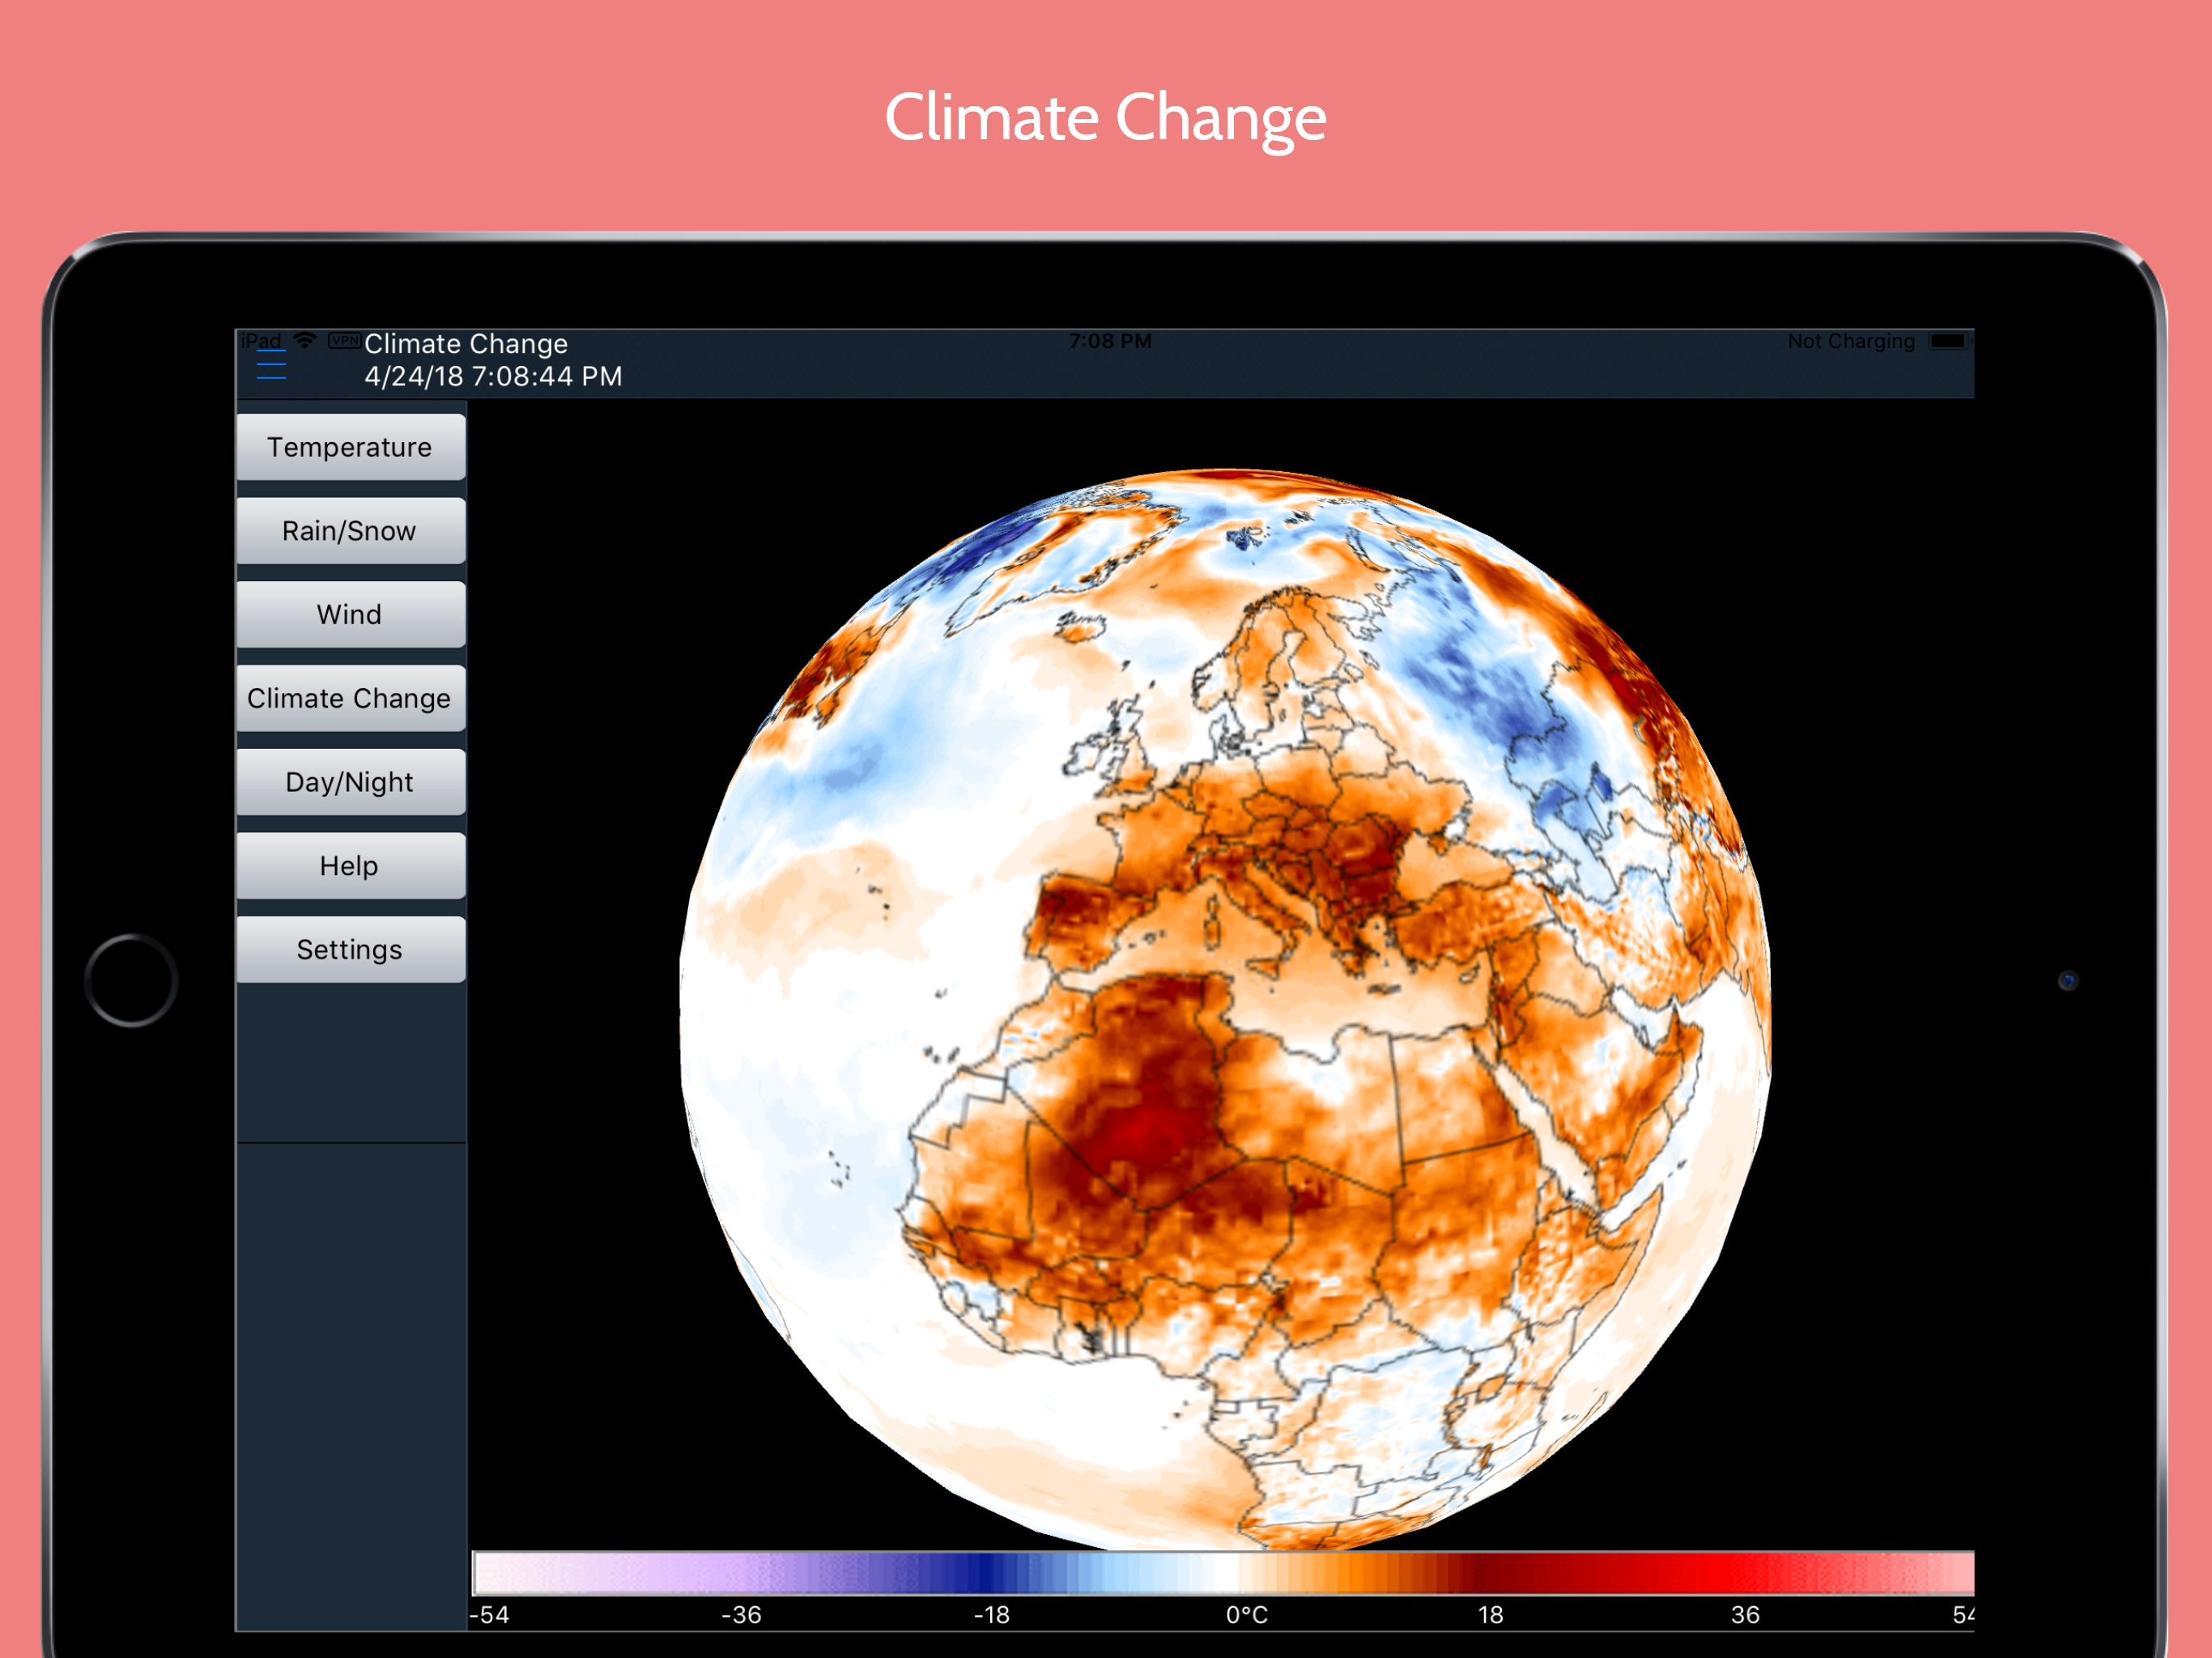Viewport: 2212px width, 1658px height.
Task: Open the Settings panel
Action: [349, 949]
